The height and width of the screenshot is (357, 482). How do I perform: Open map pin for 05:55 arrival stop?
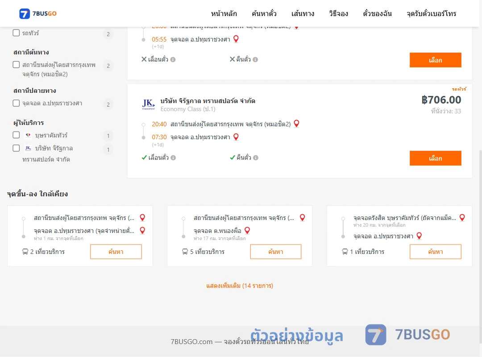(236, 39)
